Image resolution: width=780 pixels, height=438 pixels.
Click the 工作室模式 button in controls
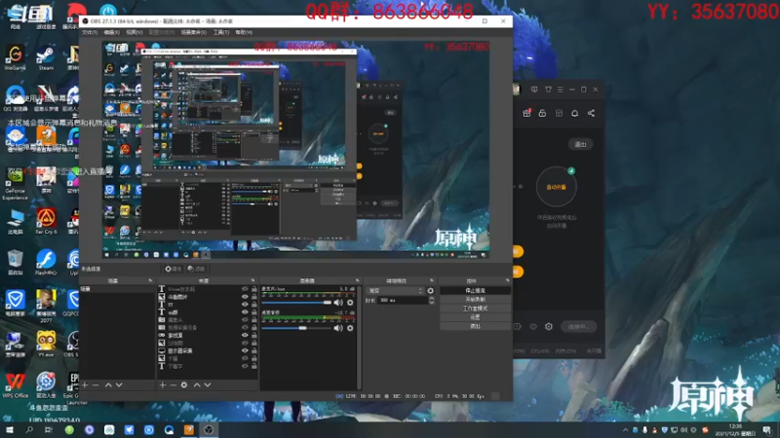click(475, 309)
